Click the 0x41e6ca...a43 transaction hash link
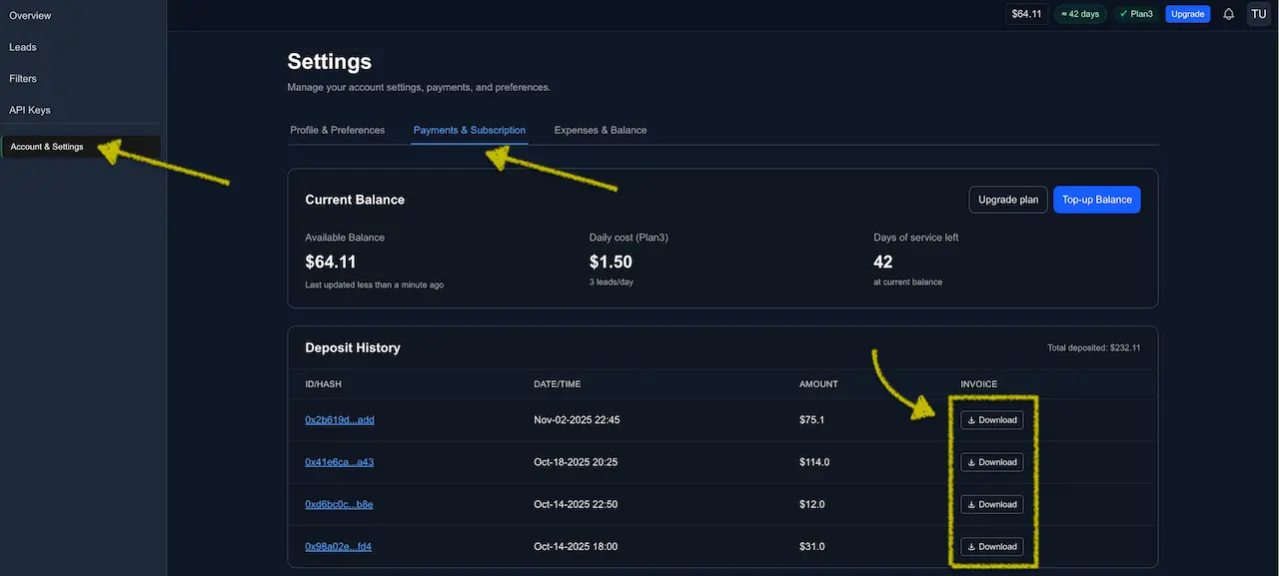Image resolution: width=1279 pixels, height=576 pixels. (338, 461)
